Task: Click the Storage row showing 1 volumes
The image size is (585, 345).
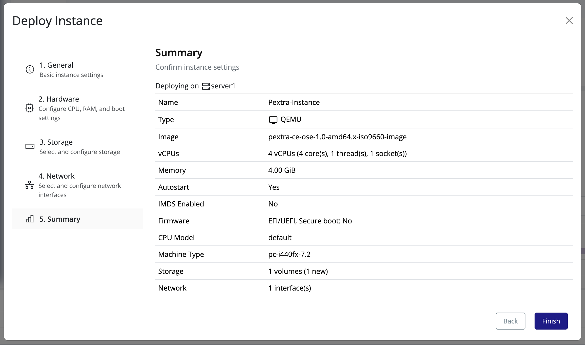Action: (x=298, y=271)
